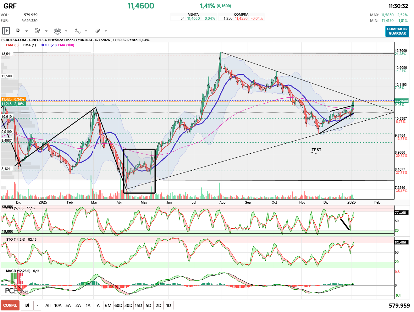Click the red CONFG. button
This screenshot has width=414, height=312.
[10, 305]
